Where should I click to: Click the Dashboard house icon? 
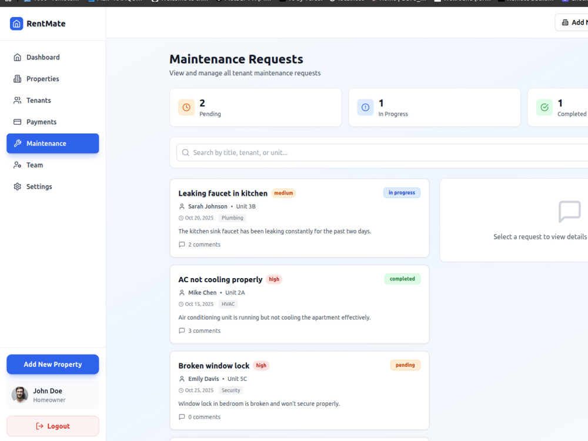coord(17,58)
